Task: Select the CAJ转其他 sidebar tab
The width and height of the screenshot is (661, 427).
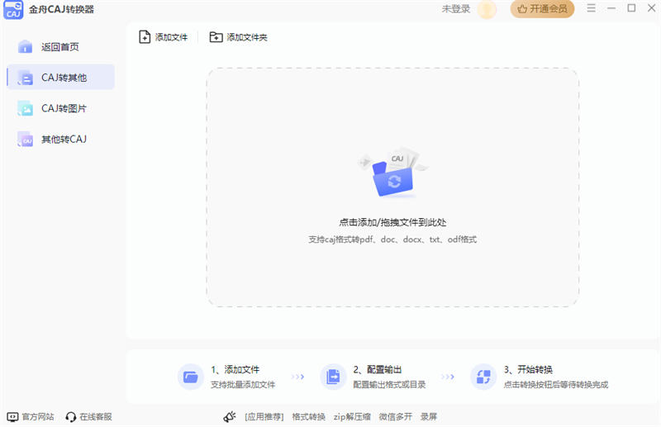Action: 60,78
